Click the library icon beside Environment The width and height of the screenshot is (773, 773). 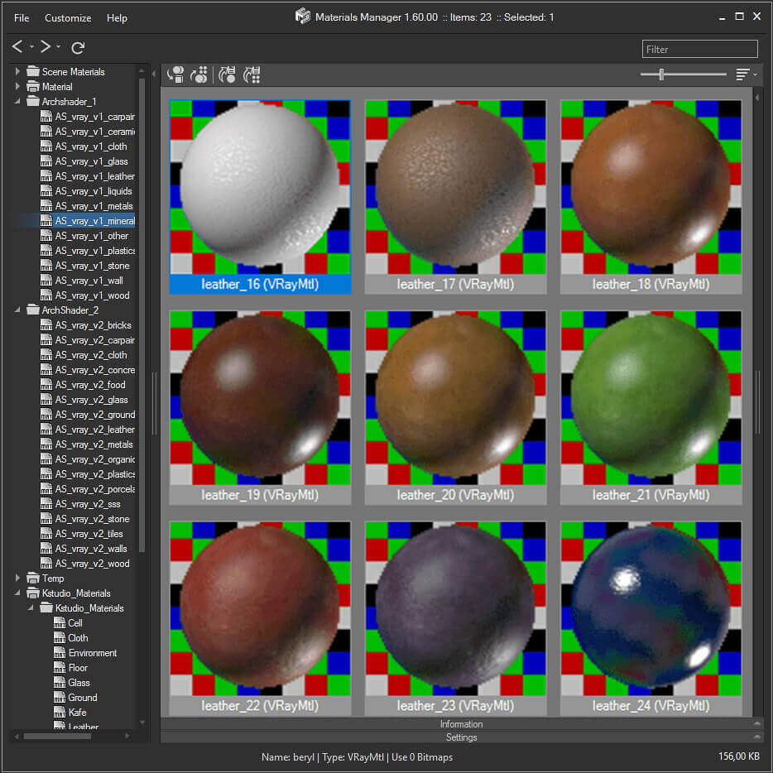coord(60,653)
